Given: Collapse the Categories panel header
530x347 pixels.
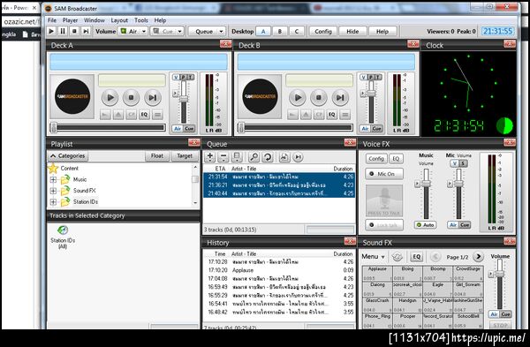Looking at the screenshot, I should pos(68,155).
